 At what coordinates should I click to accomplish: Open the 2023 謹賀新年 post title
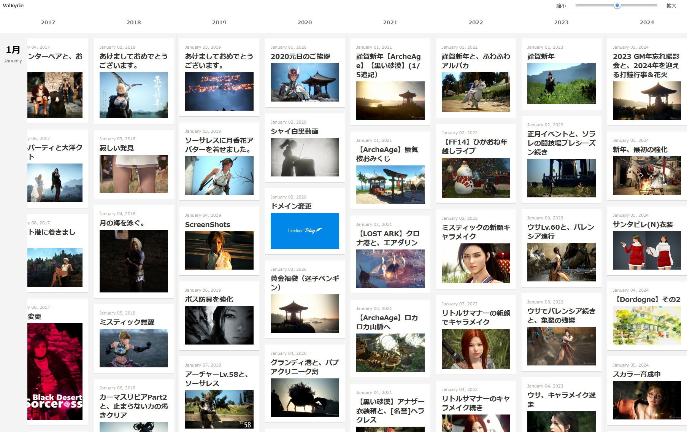pyautogui.click(x=541, y=56)
